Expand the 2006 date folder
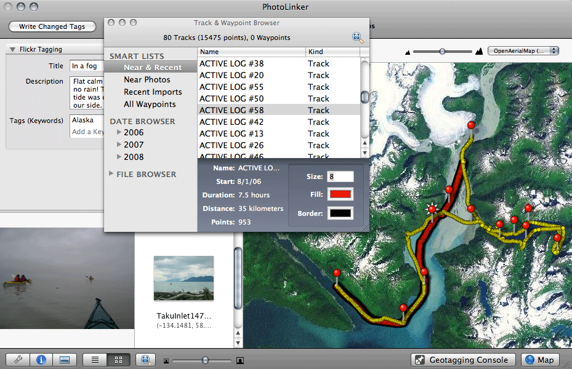Image resolution: width=572 pixels, height=369 pixels. 119,132
